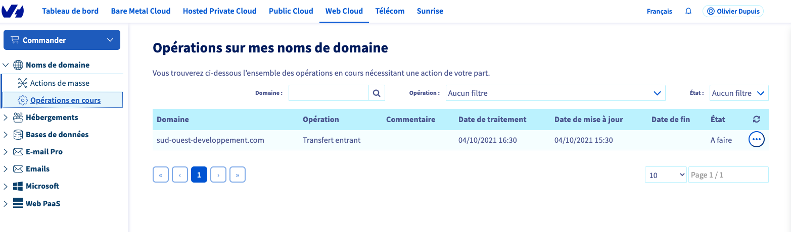Image resolution: width=791 pixels, height=232 pixels.
Task: Open the Bare Metal Cloud tab
Action: (x=141, y=11)
